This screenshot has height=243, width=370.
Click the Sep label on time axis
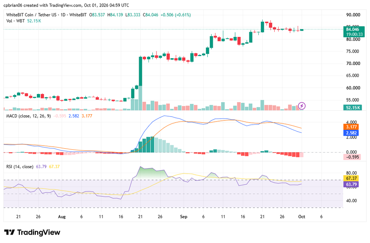coord(184,217)
